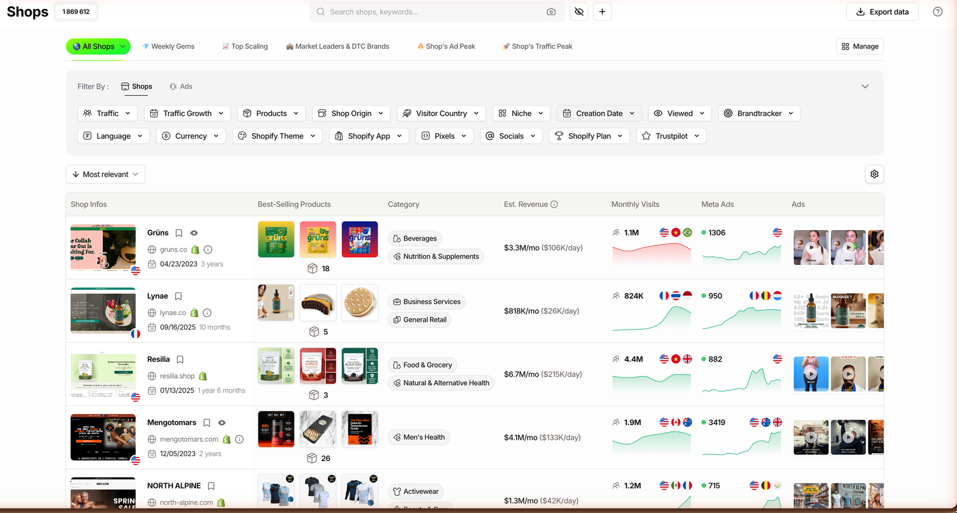The image size is (957, 513).
Task: Click the info icon beside mengotomars.com
Action: [239, 439]
